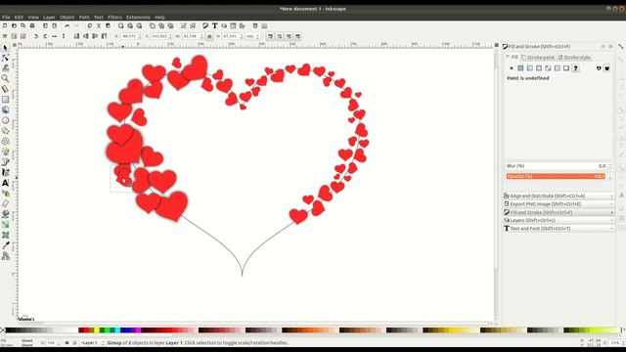Set fill to No paint (X)
The width and height of the screenshot is (626, 352).
click(x=511, y=68)
